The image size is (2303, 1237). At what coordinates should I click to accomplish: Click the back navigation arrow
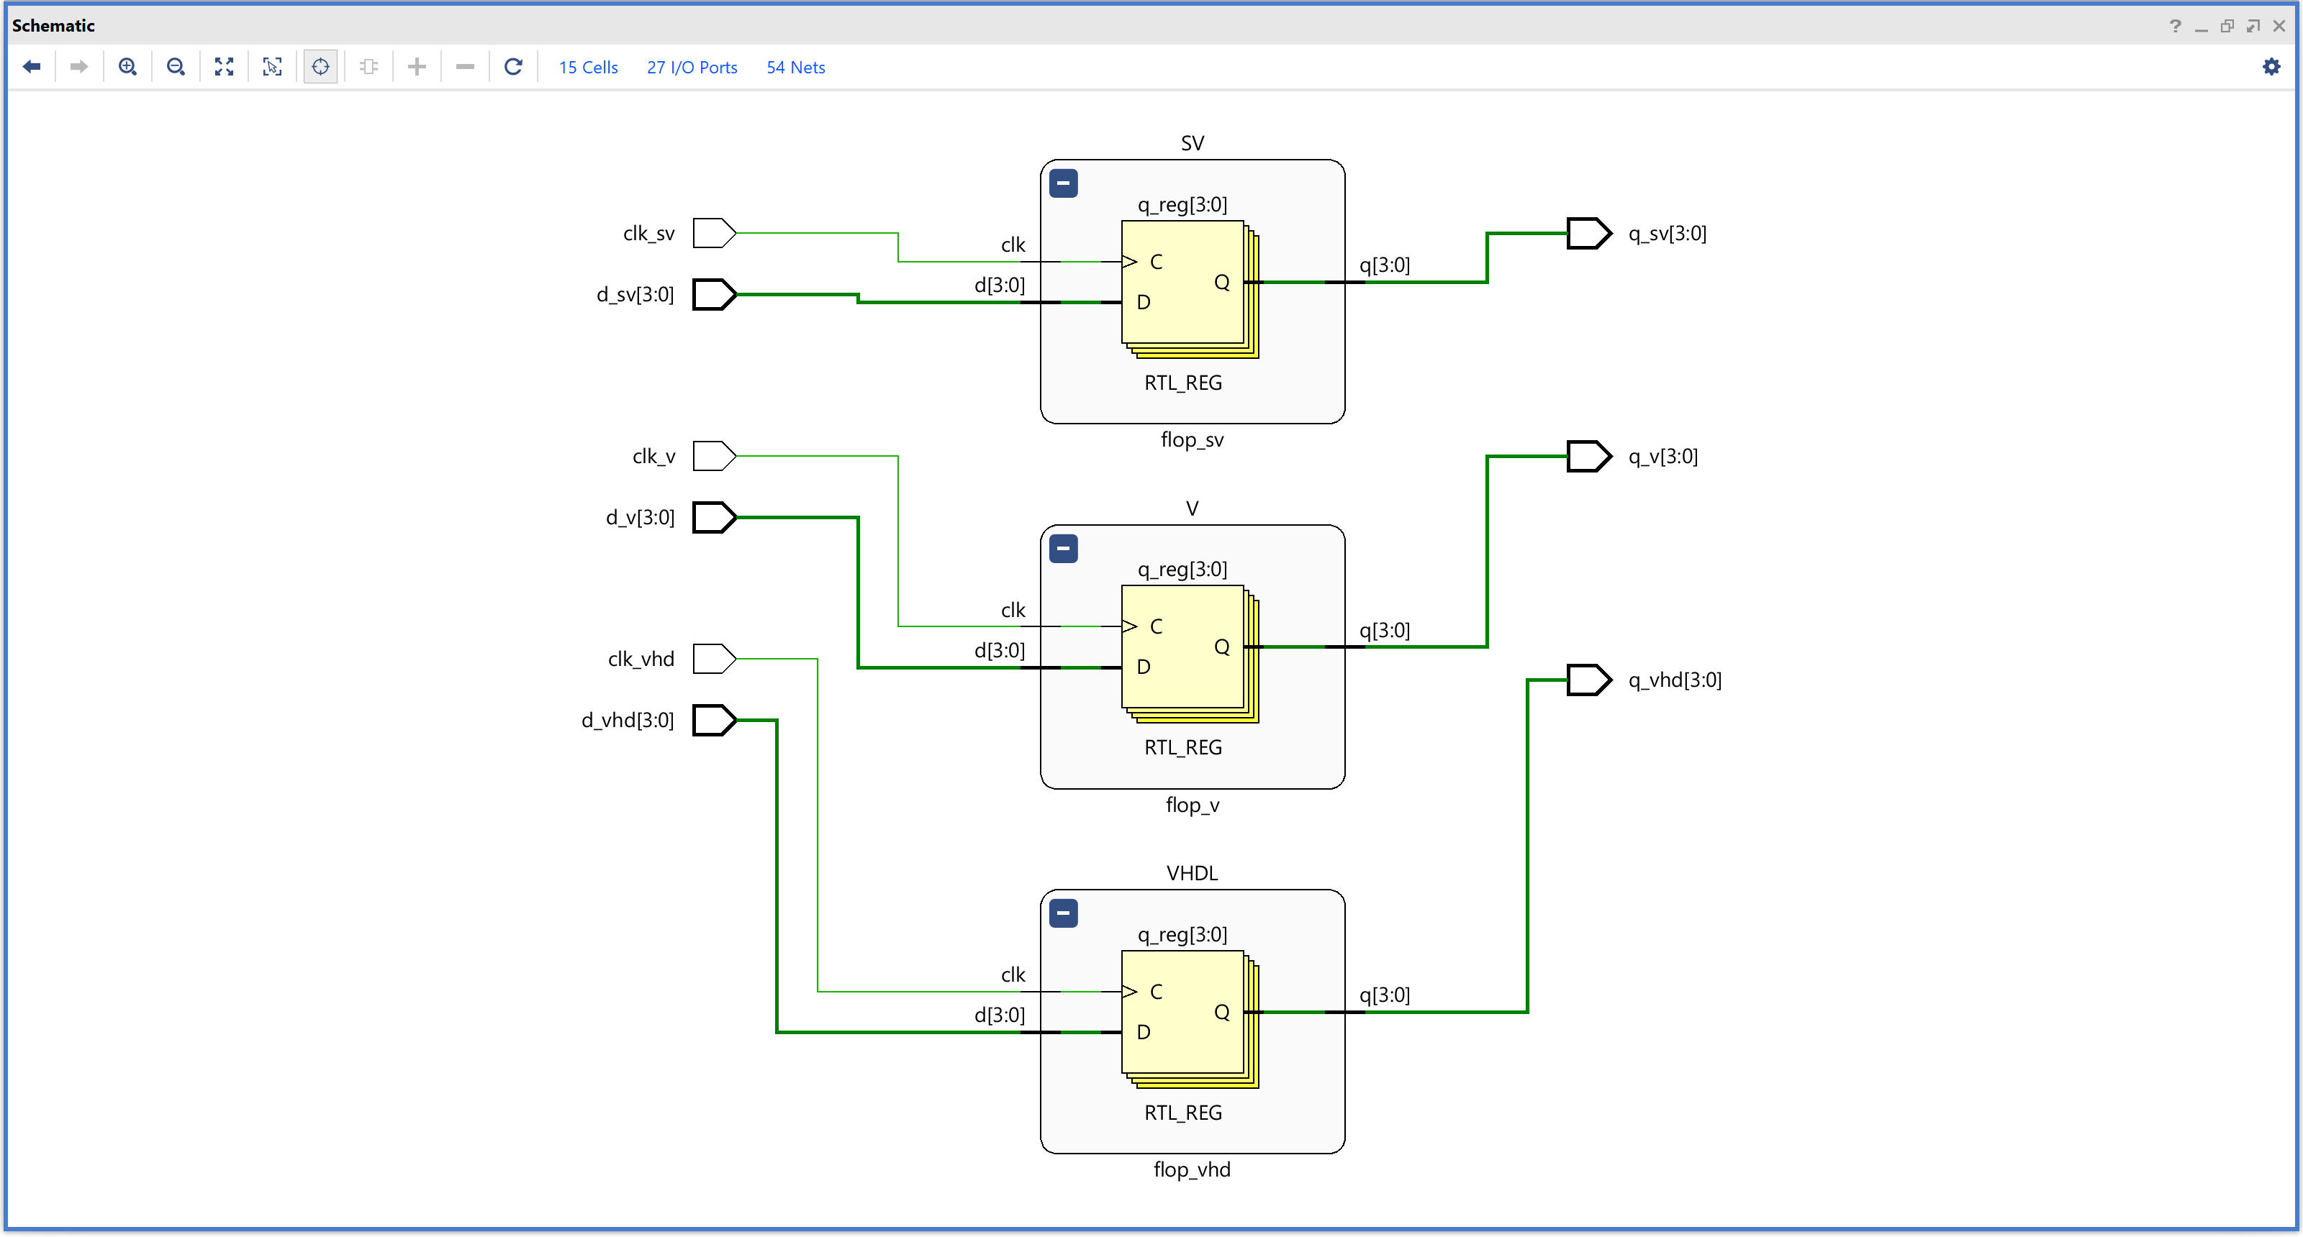coord(32,67)
